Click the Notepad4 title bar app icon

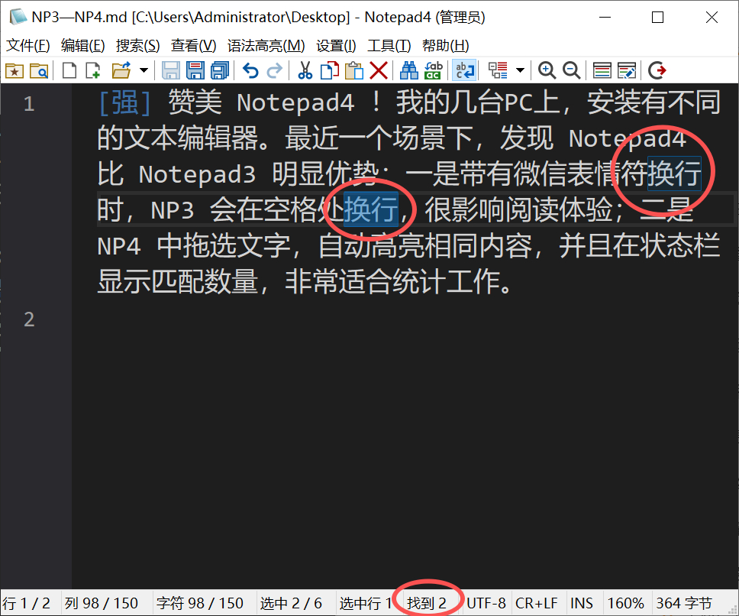coord(18,17)
